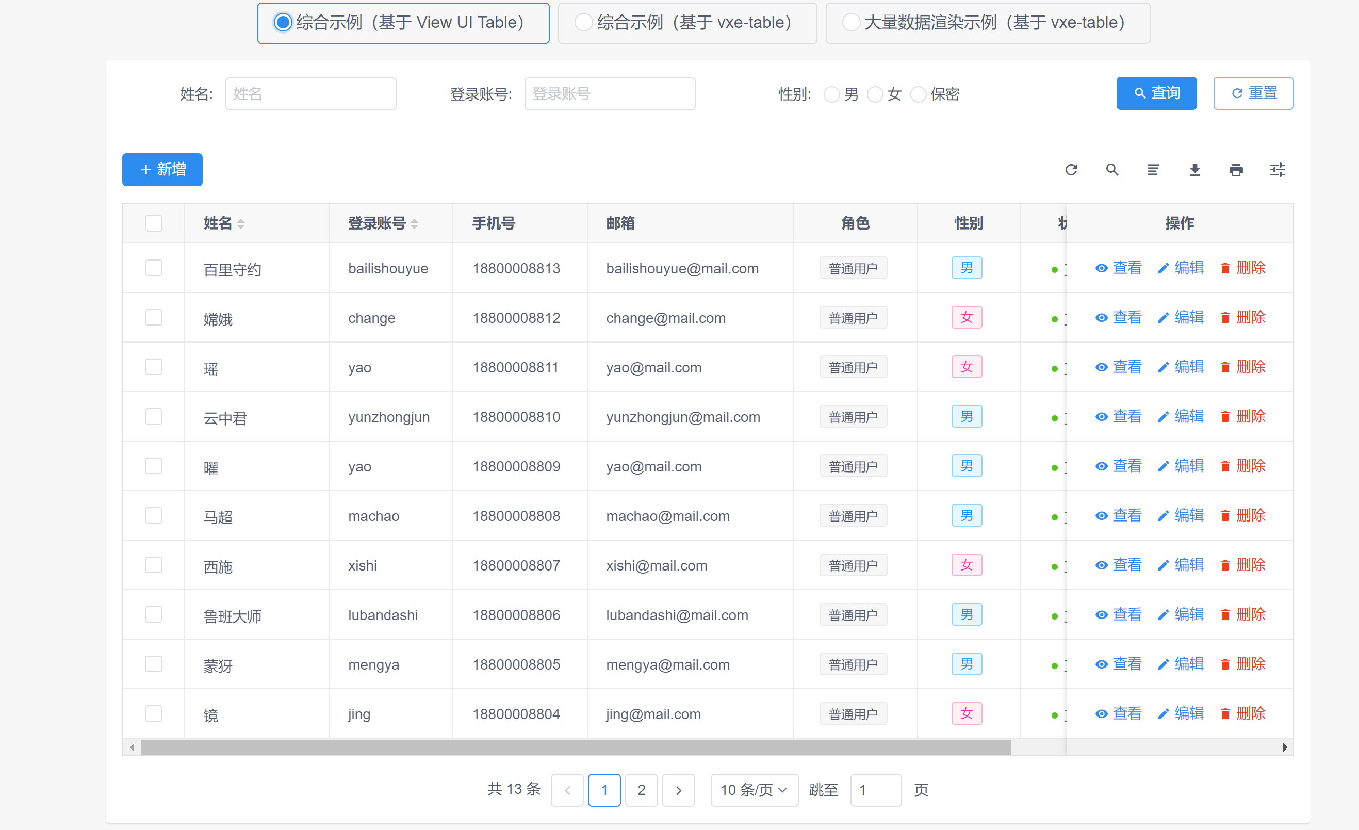Click the magnifier search toggle icon in toolbar

pos(1112,170)
